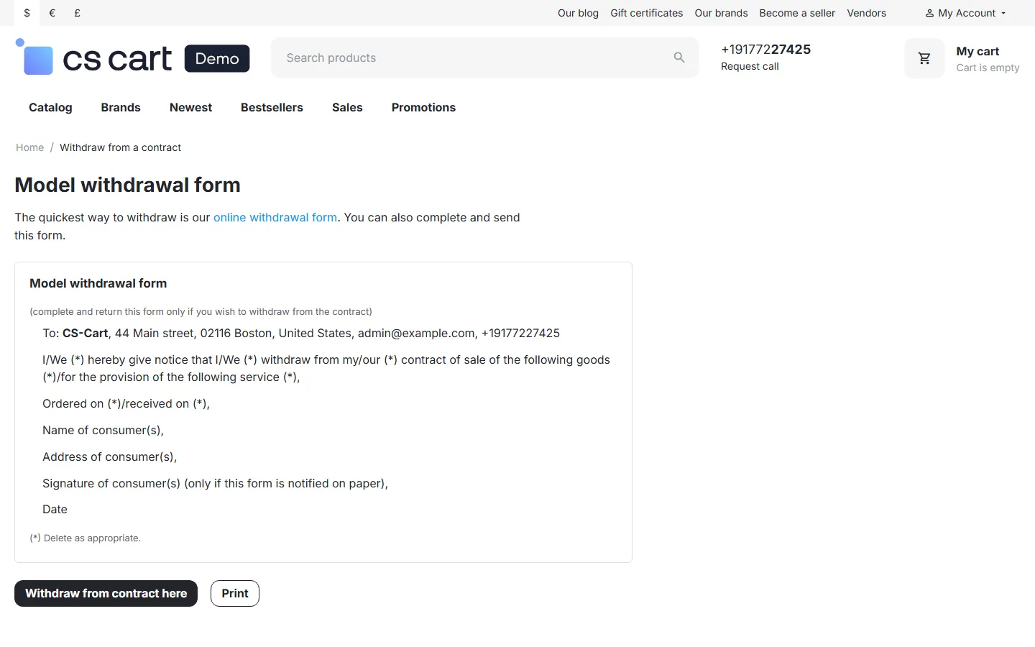Open the Catalog menu
1035x647 pixels.
[50, 107]
